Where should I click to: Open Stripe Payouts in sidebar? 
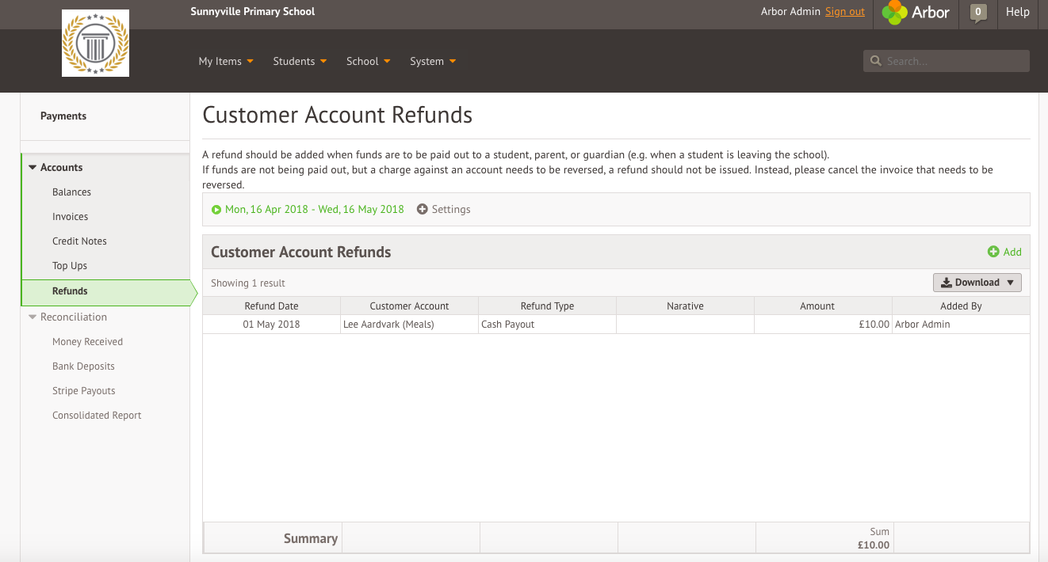84,391
